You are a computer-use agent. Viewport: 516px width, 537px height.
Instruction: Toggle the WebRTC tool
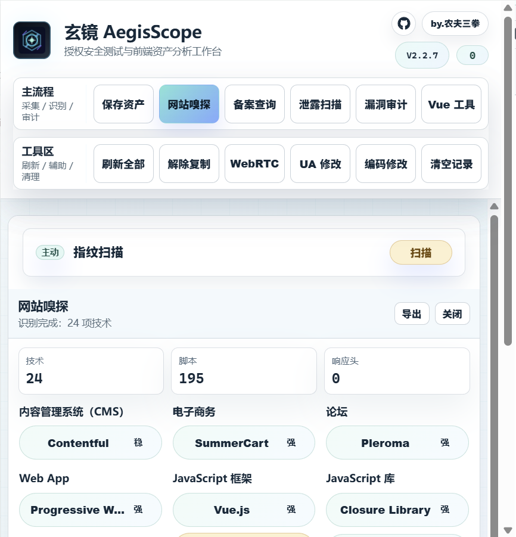point(255,164)
